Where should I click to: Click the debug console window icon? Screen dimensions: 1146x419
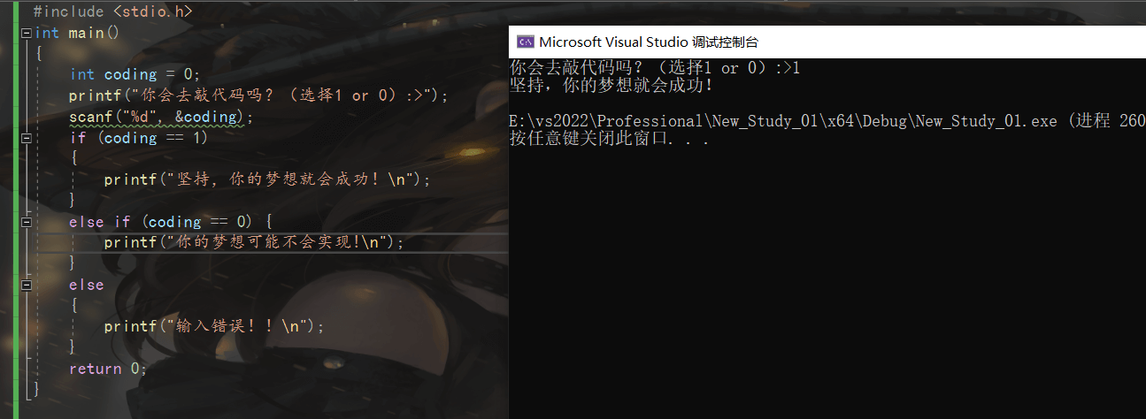[526, 42]
